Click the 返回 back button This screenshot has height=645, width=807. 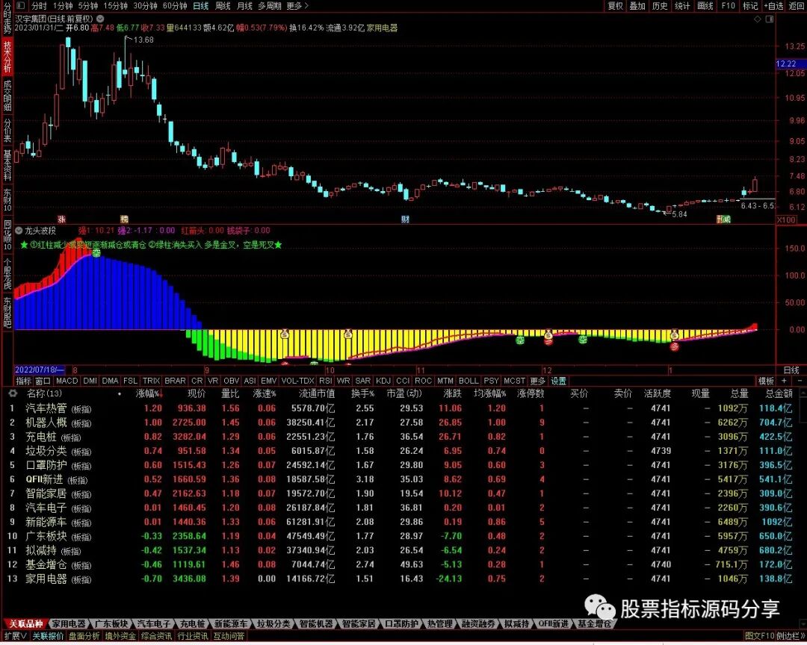tap(797, 6)
